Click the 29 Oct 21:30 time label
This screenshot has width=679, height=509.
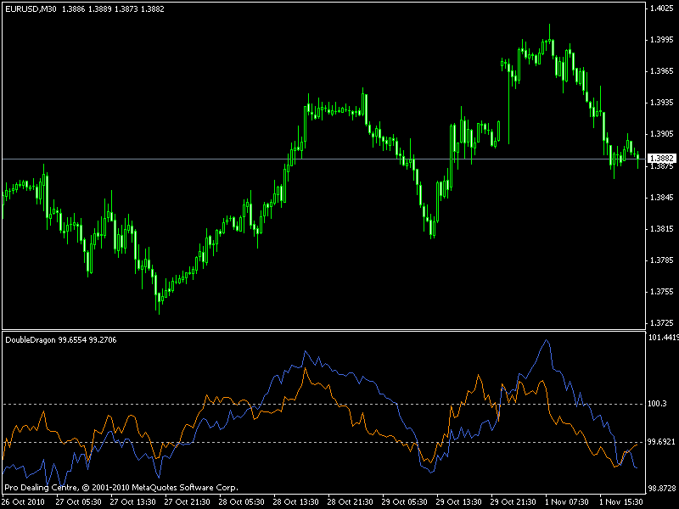[513, 502]
